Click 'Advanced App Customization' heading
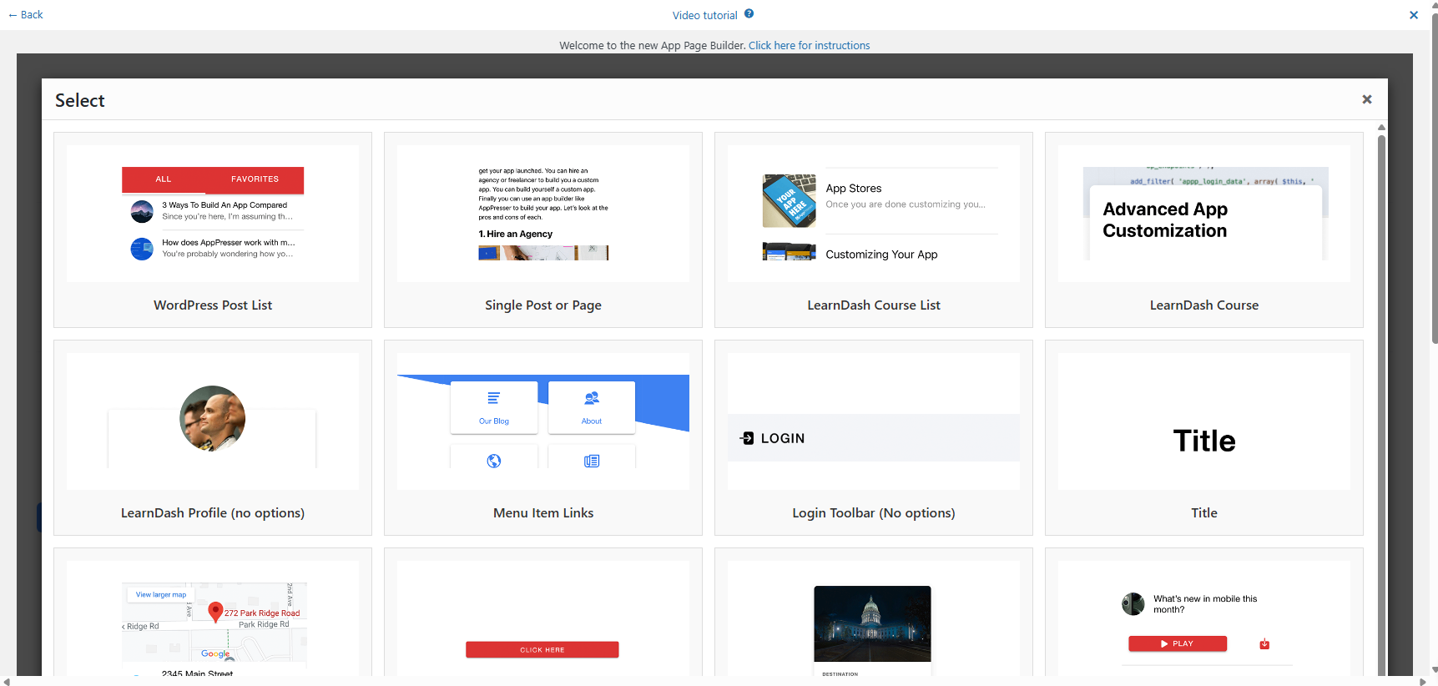 1165,219
